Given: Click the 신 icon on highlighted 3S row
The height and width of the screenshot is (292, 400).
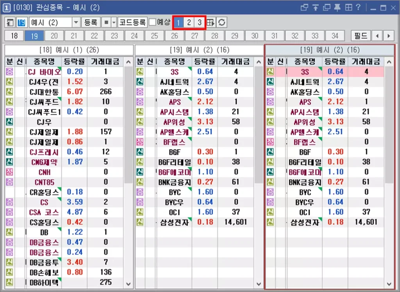Looking at the screenshot, I should click(270, 72).
